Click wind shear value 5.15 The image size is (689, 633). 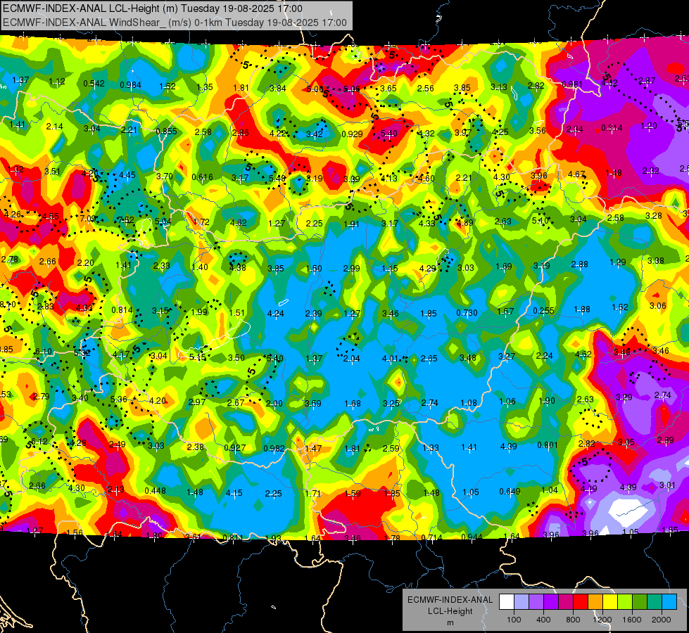pyautogui.click(x=198, y=357)
